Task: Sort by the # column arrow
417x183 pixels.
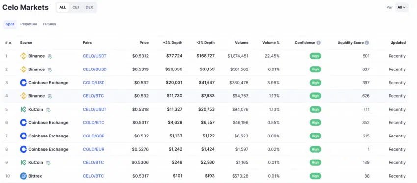Action: click(10, 43)
